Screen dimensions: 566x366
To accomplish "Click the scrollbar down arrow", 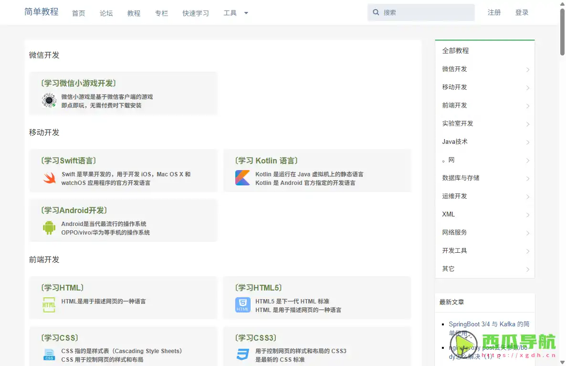I will [562, 362].
